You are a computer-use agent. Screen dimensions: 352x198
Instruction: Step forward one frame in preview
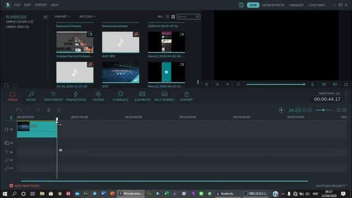pyautogui.click(x=217, y=84)
